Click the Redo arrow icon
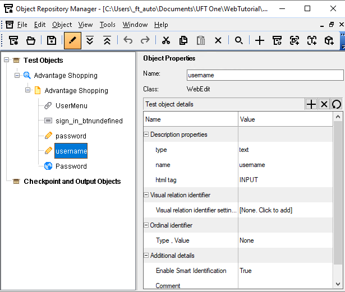This screenshot has height=292, width=345. (145, 40)
